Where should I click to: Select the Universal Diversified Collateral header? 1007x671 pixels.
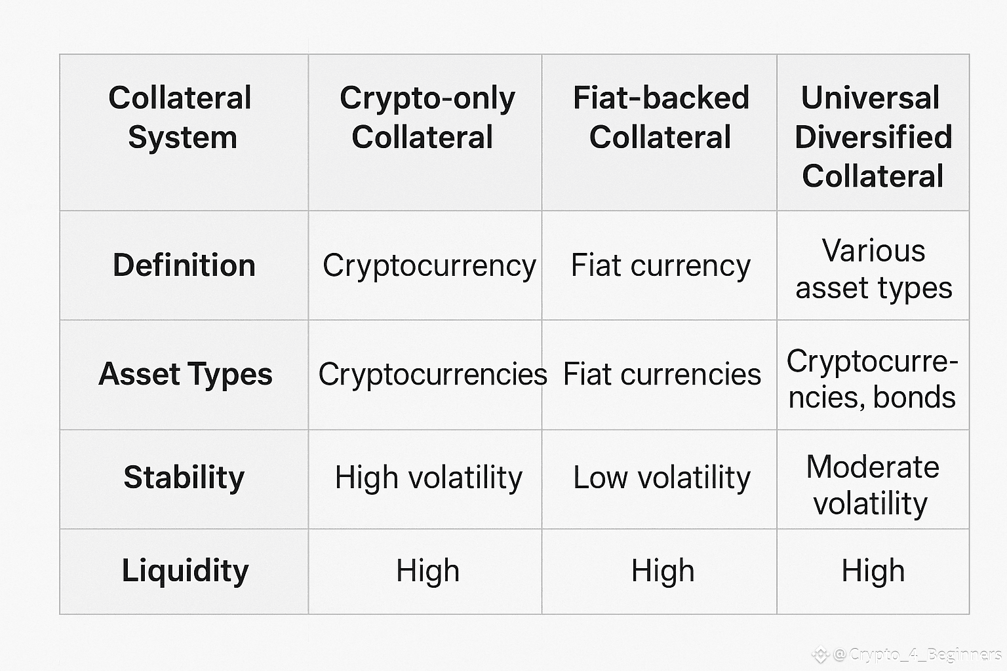pos(873,133)
